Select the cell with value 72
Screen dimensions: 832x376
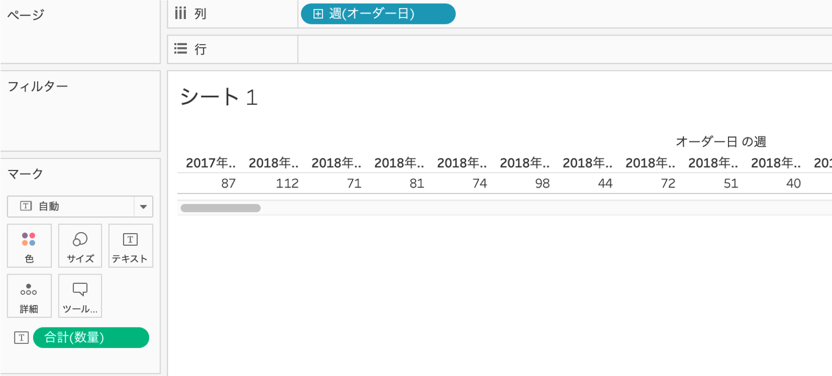(668, 183)
